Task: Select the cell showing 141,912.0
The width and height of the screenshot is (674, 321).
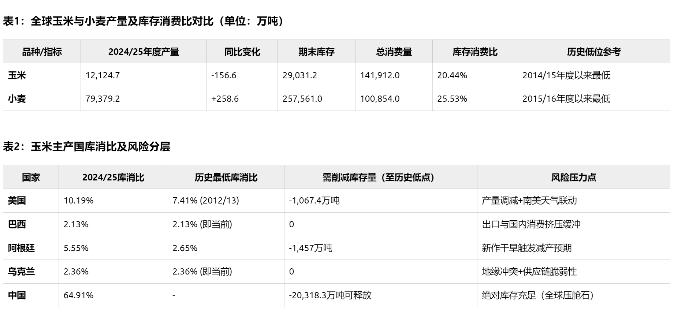Action: [380, 75]
